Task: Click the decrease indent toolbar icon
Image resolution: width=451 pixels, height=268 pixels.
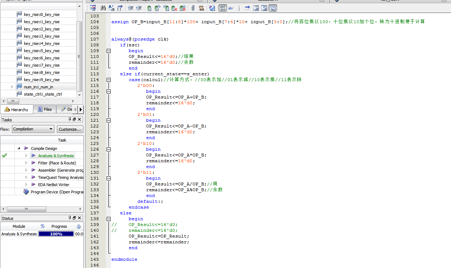Action: (x=138, y=8)
